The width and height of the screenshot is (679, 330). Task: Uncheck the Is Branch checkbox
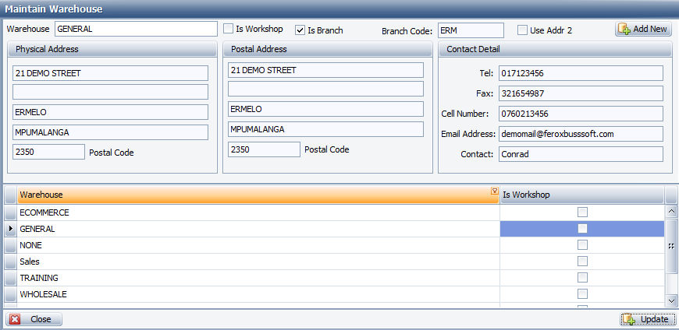(x=300, y=30)
